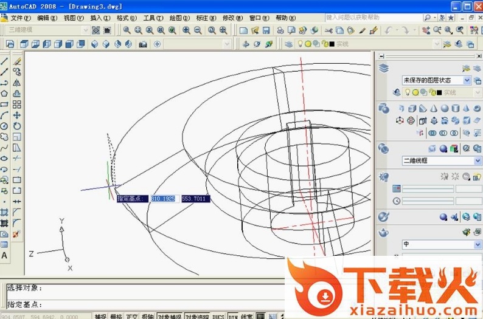Toggle 对象捕捉 object snap
483x319 pixels.
coord(170,316)
